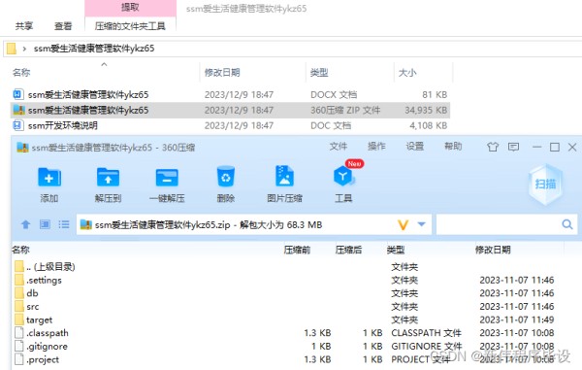Open the path history dropdown arrow in 360压缩

point(422,224)
